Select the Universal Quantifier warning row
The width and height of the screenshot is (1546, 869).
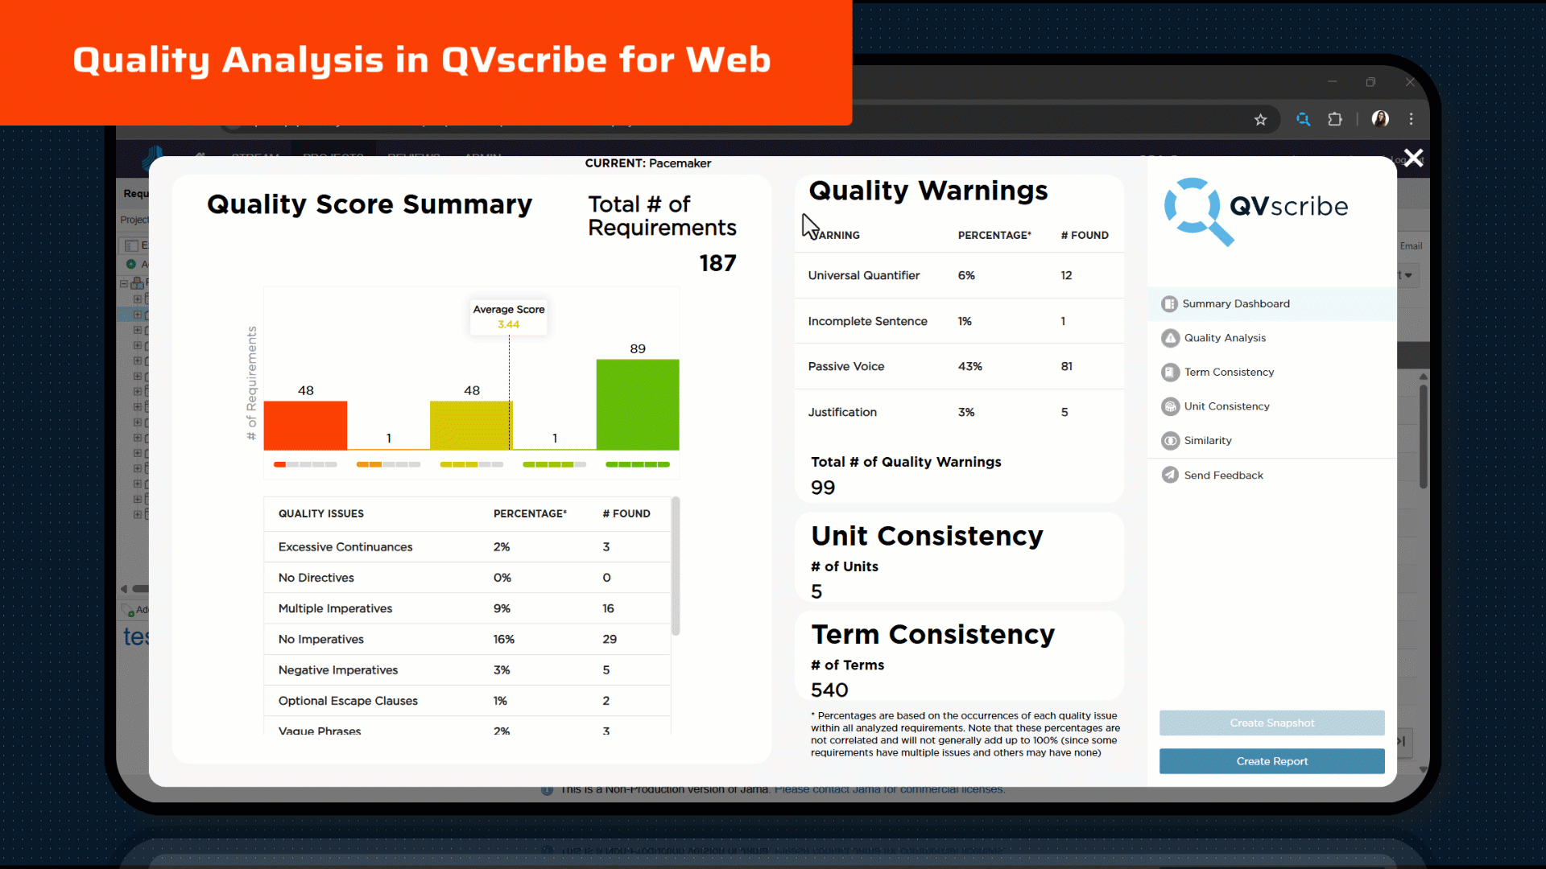[959, 276]
